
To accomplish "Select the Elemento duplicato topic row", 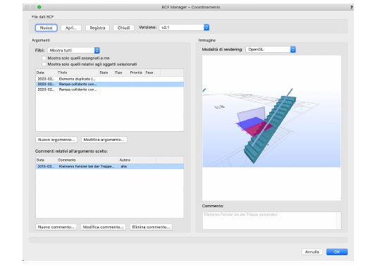I will pos(110,79).
